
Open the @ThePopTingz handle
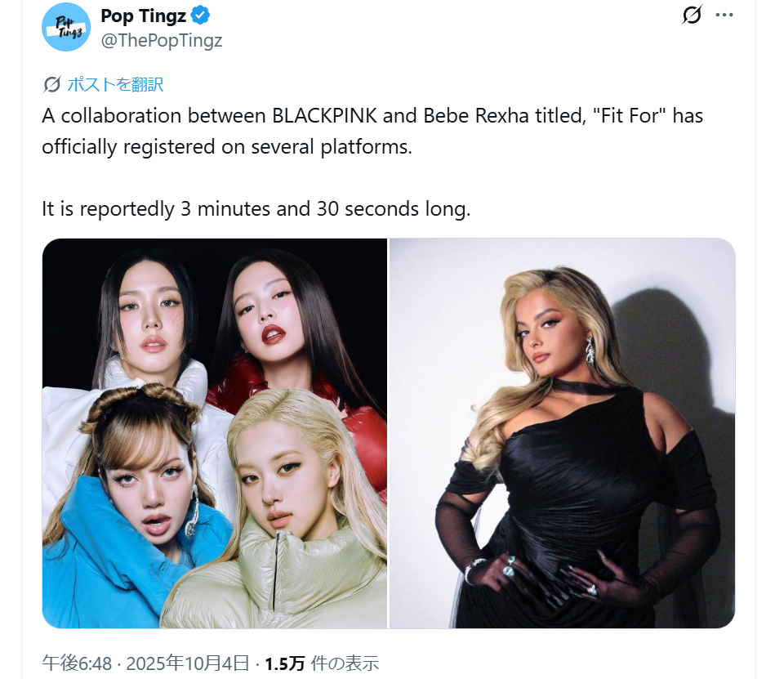162,40
